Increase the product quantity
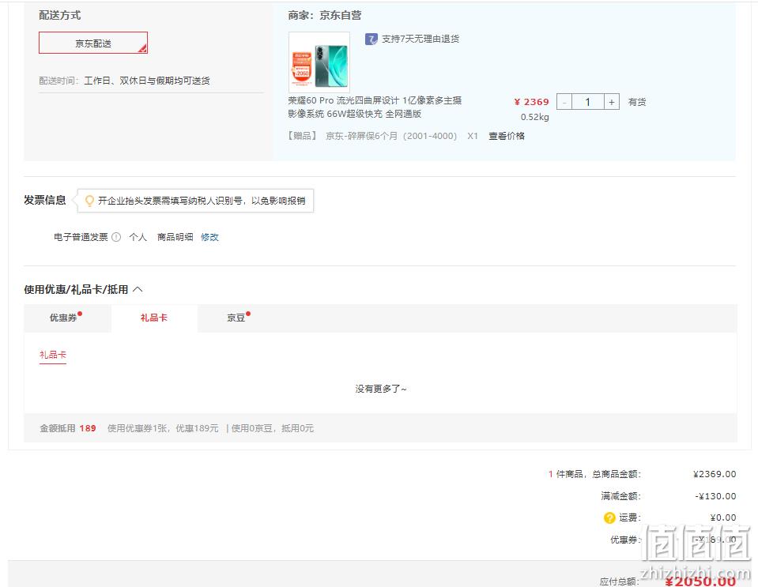 tap(612, 102)
